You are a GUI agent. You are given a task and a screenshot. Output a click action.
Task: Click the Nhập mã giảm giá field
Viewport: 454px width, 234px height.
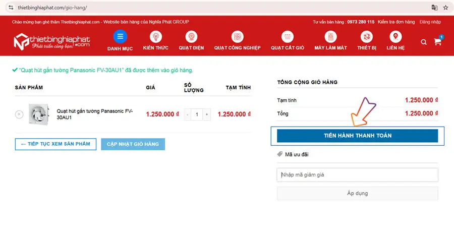tap(357, 174)
